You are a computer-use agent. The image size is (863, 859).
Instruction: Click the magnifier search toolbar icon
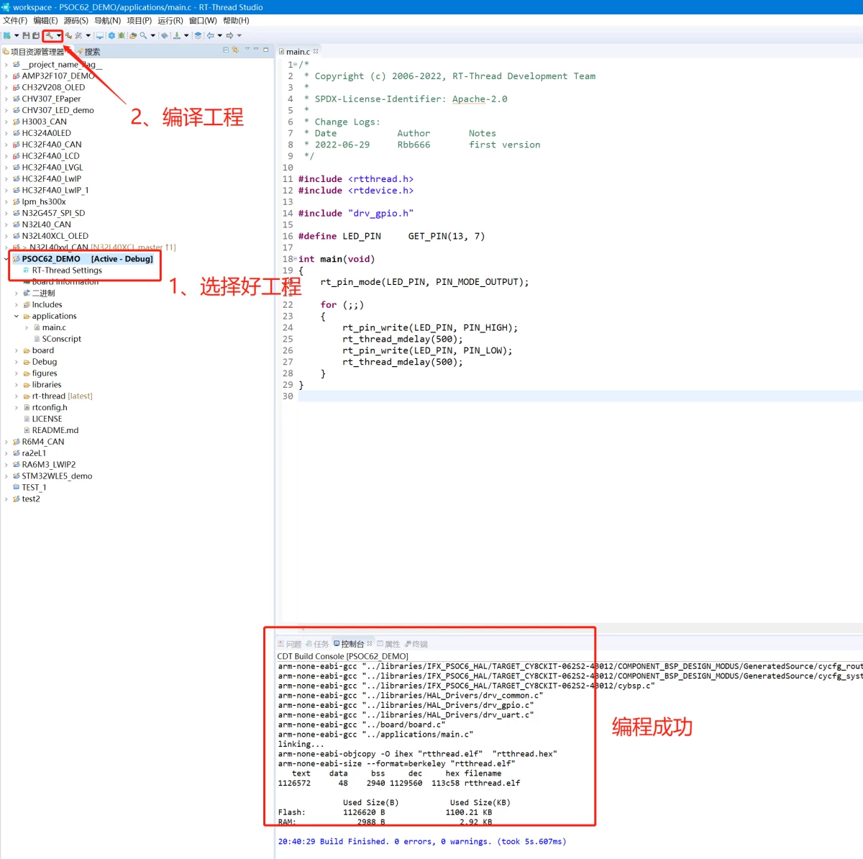[x=143, y=35]
